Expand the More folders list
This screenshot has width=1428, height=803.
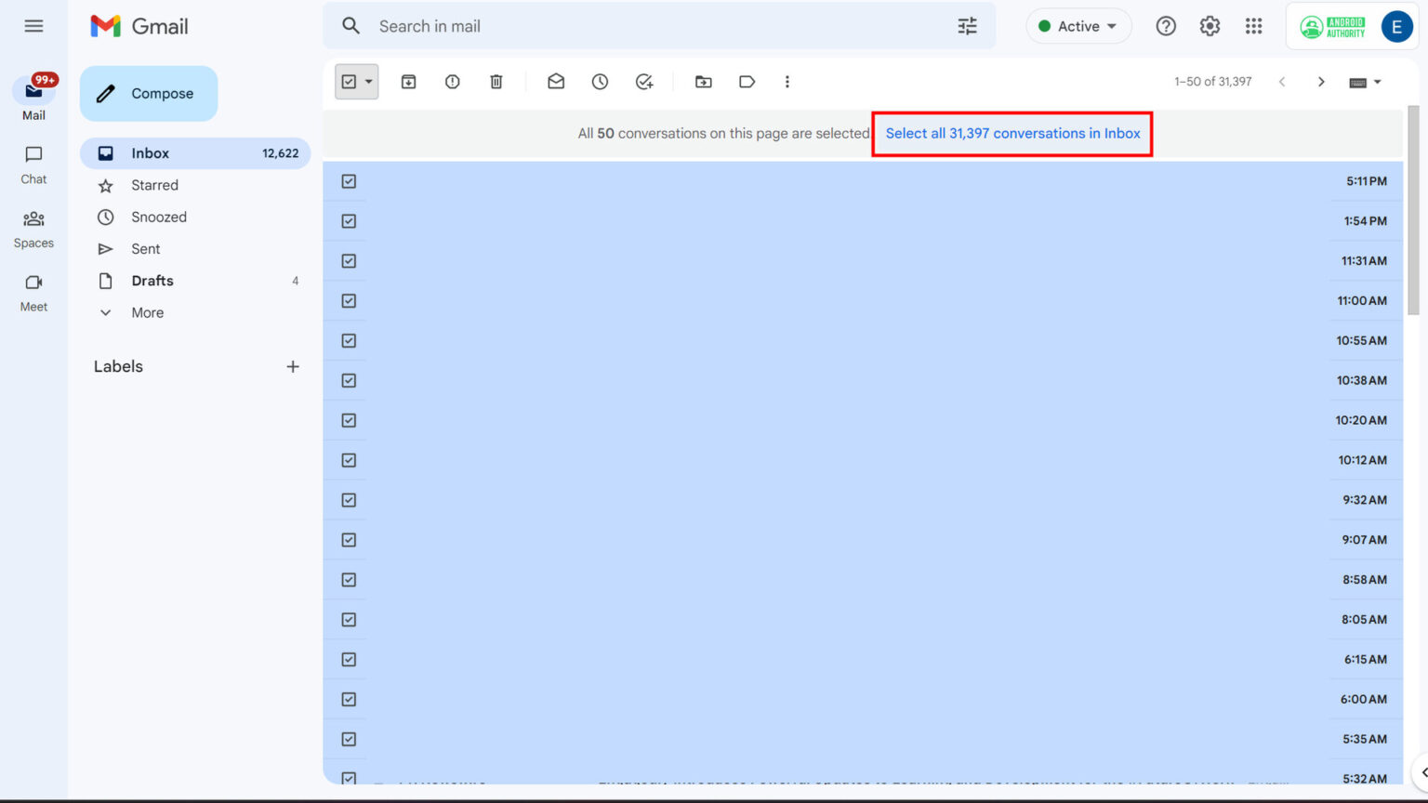[x=195, y=312]
